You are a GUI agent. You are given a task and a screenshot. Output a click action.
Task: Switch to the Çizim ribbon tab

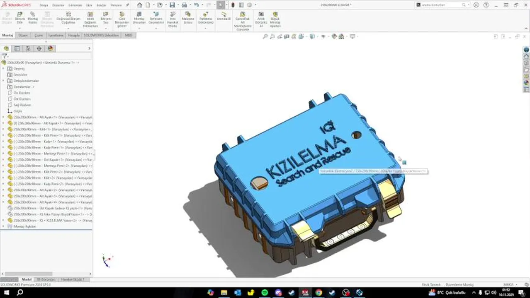[39, 36]
